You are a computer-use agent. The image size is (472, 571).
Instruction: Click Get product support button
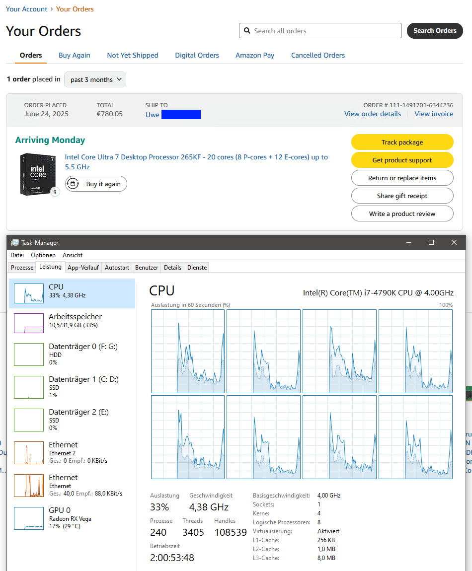(x=402, y=160)
